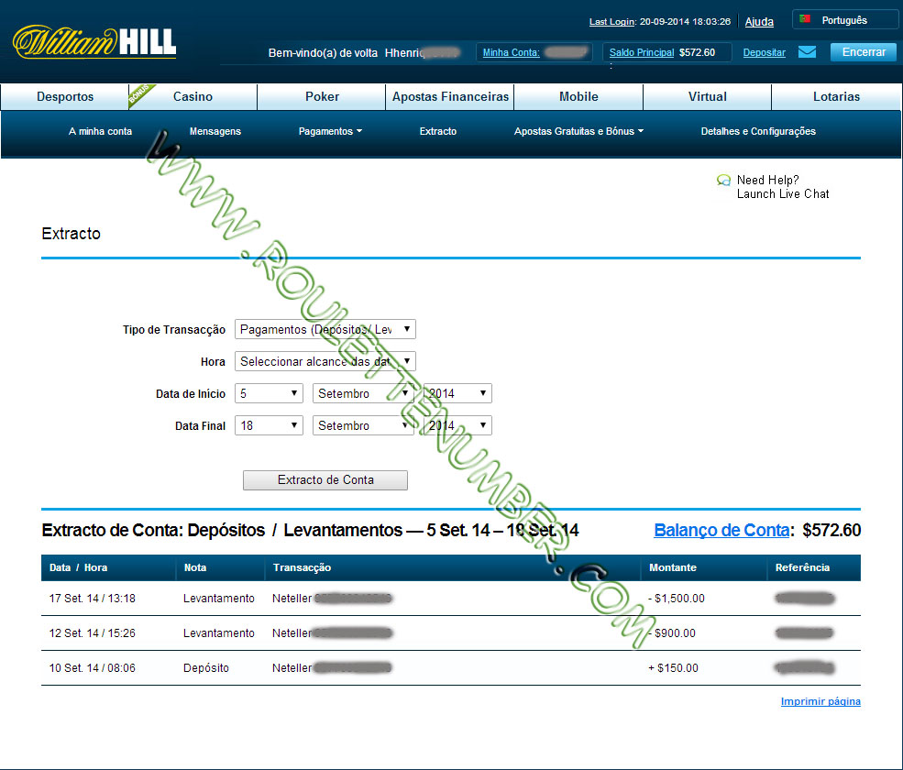This screenshot has height=770, width=903.
Task: Click the Depósito note cell
Action: [x=206, y=668]
